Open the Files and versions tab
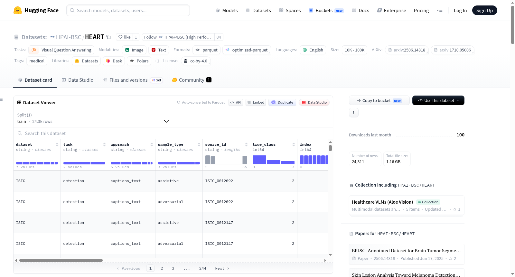 [x=132, y=80]
